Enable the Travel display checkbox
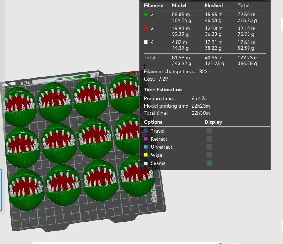Image resolution: width=283 pixels, height=244 pixels. coord(209,131)
